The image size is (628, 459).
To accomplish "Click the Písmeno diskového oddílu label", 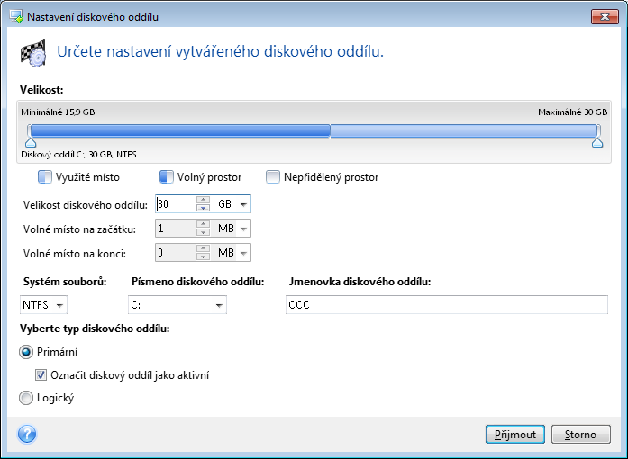I will click(198, 282).
